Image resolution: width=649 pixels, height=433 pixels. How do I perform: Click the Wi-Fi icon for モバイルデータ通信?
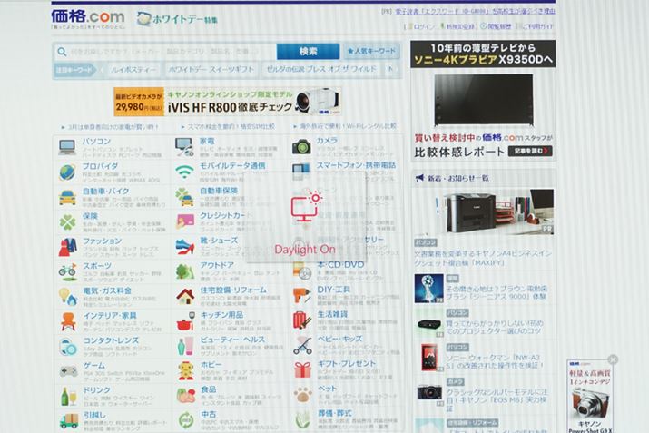pyautogui.click(x=185, y=172)
